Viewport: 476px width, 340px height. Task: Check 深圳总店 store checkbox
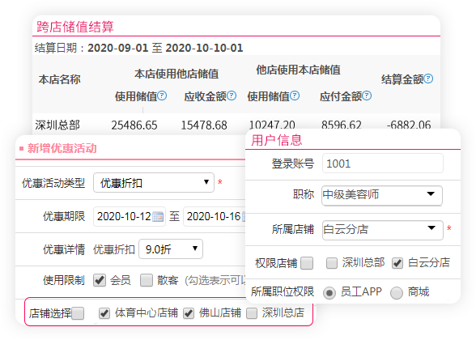(252, 313)
